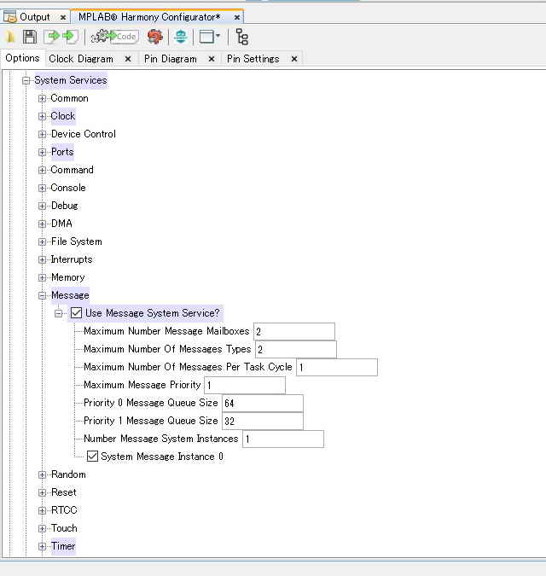The height and width of the screenshot is (576, 546).
Task: Select the Message tree label
Action: click(70, 295)
